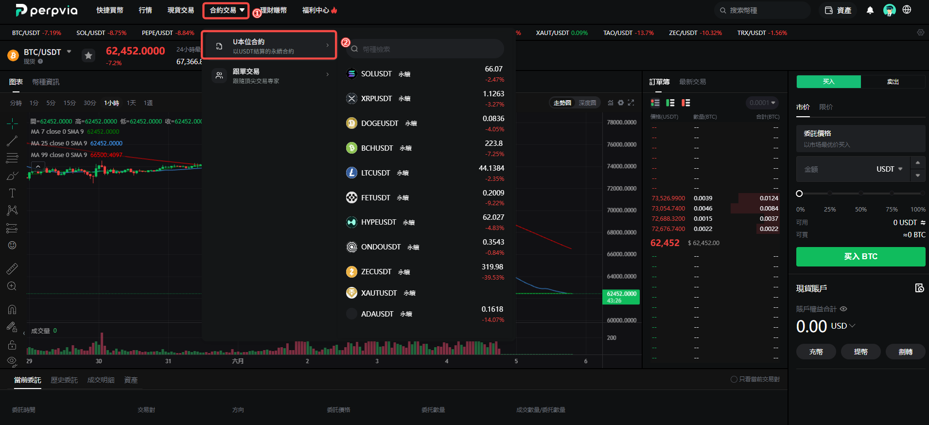Show order book asks only view
The image size is (929, 425).
point(686,103)
